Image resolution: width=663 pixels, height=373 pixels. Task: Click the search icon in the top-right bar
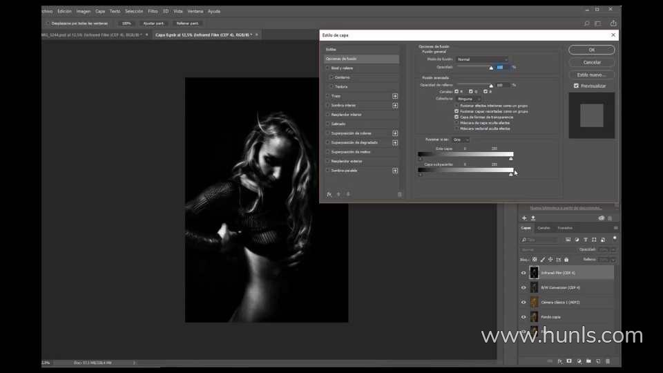(x=587, y=23)
